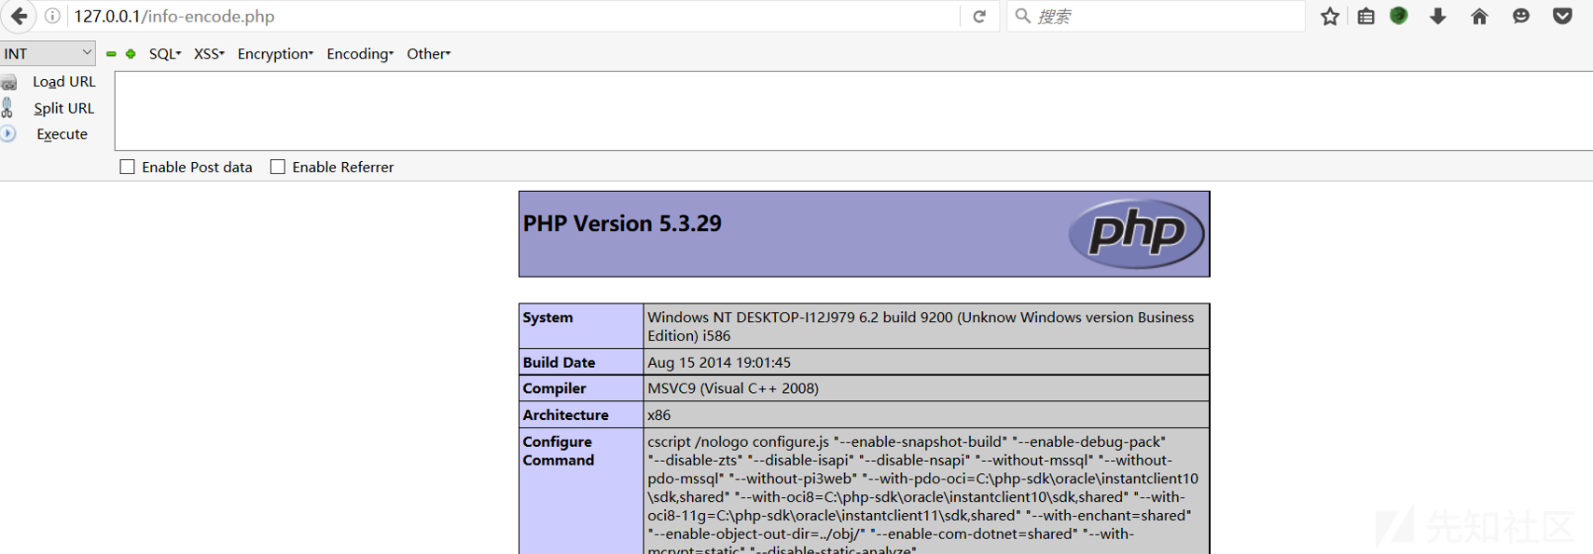Open the SQL menu
Viewport: 1593px width, 554px height.
pyautogui.click(x=165, y=54)
